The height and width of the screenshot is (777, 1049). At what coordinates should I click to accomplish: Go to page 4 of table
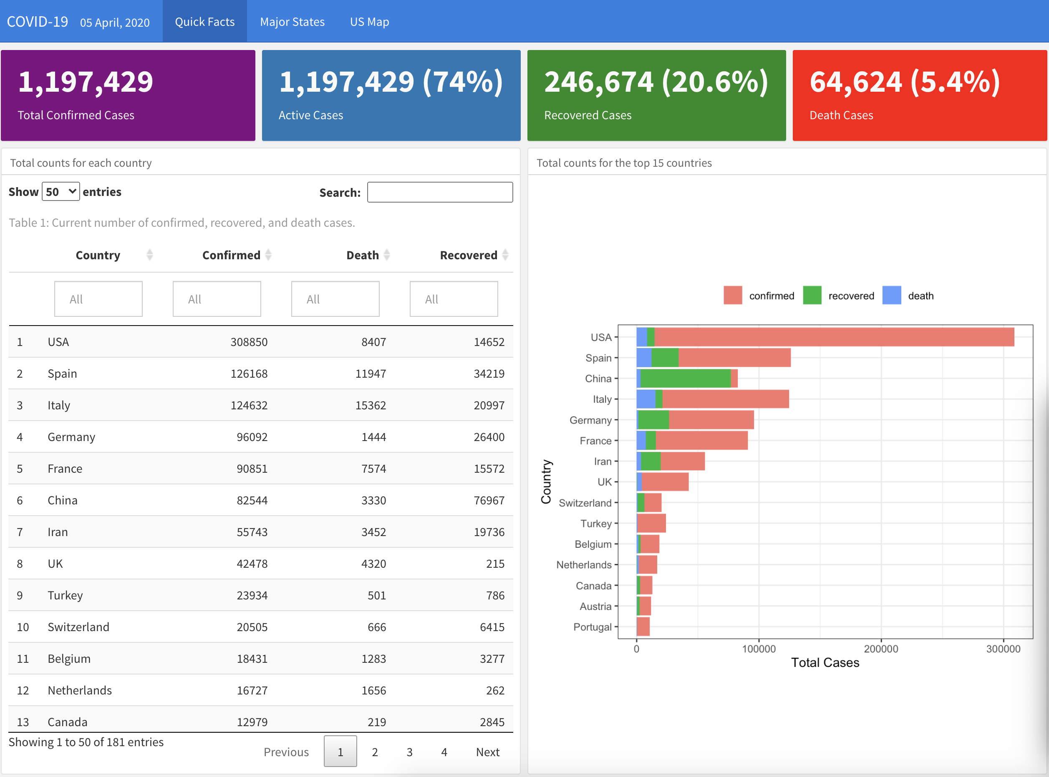pyautogui.click(x=444, y=752)
